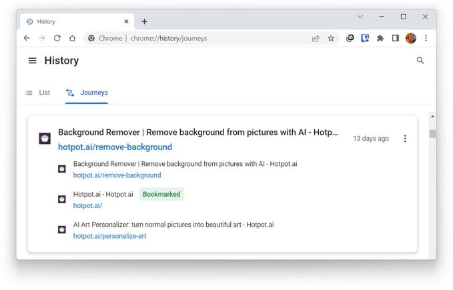Click the address bar URL chrome://history/journeys

click(169, 39)
